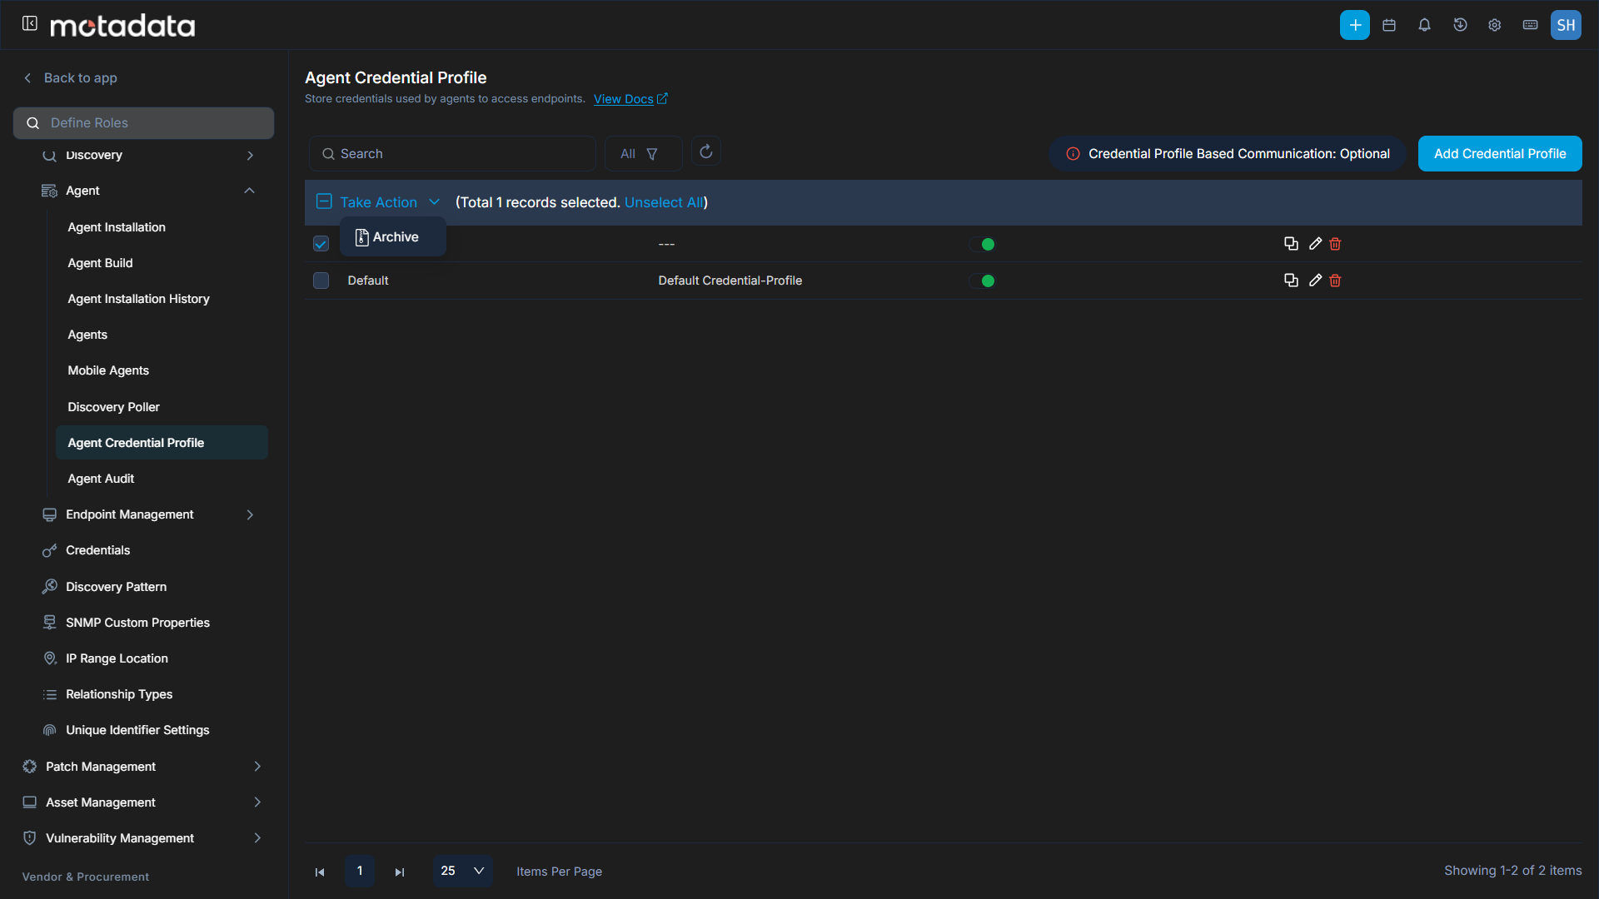Image resolution: width=1599 pixels, height=899 pixels.
Task: Edit the selected first-row credential profile
Action: click(1315, 244)
